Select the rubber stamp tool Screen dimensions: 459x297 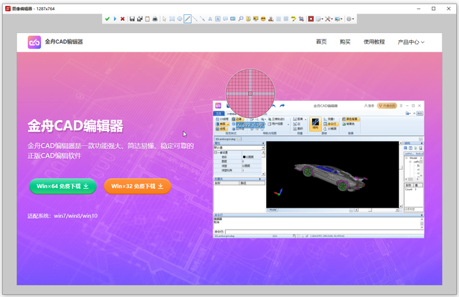(x=271, y=19)
